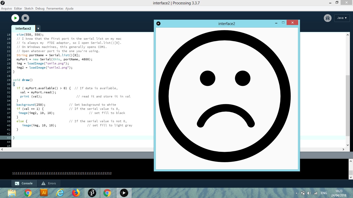Click 'val = myPort.read();' line
The image size is (353, 198).
pos(38,92)
